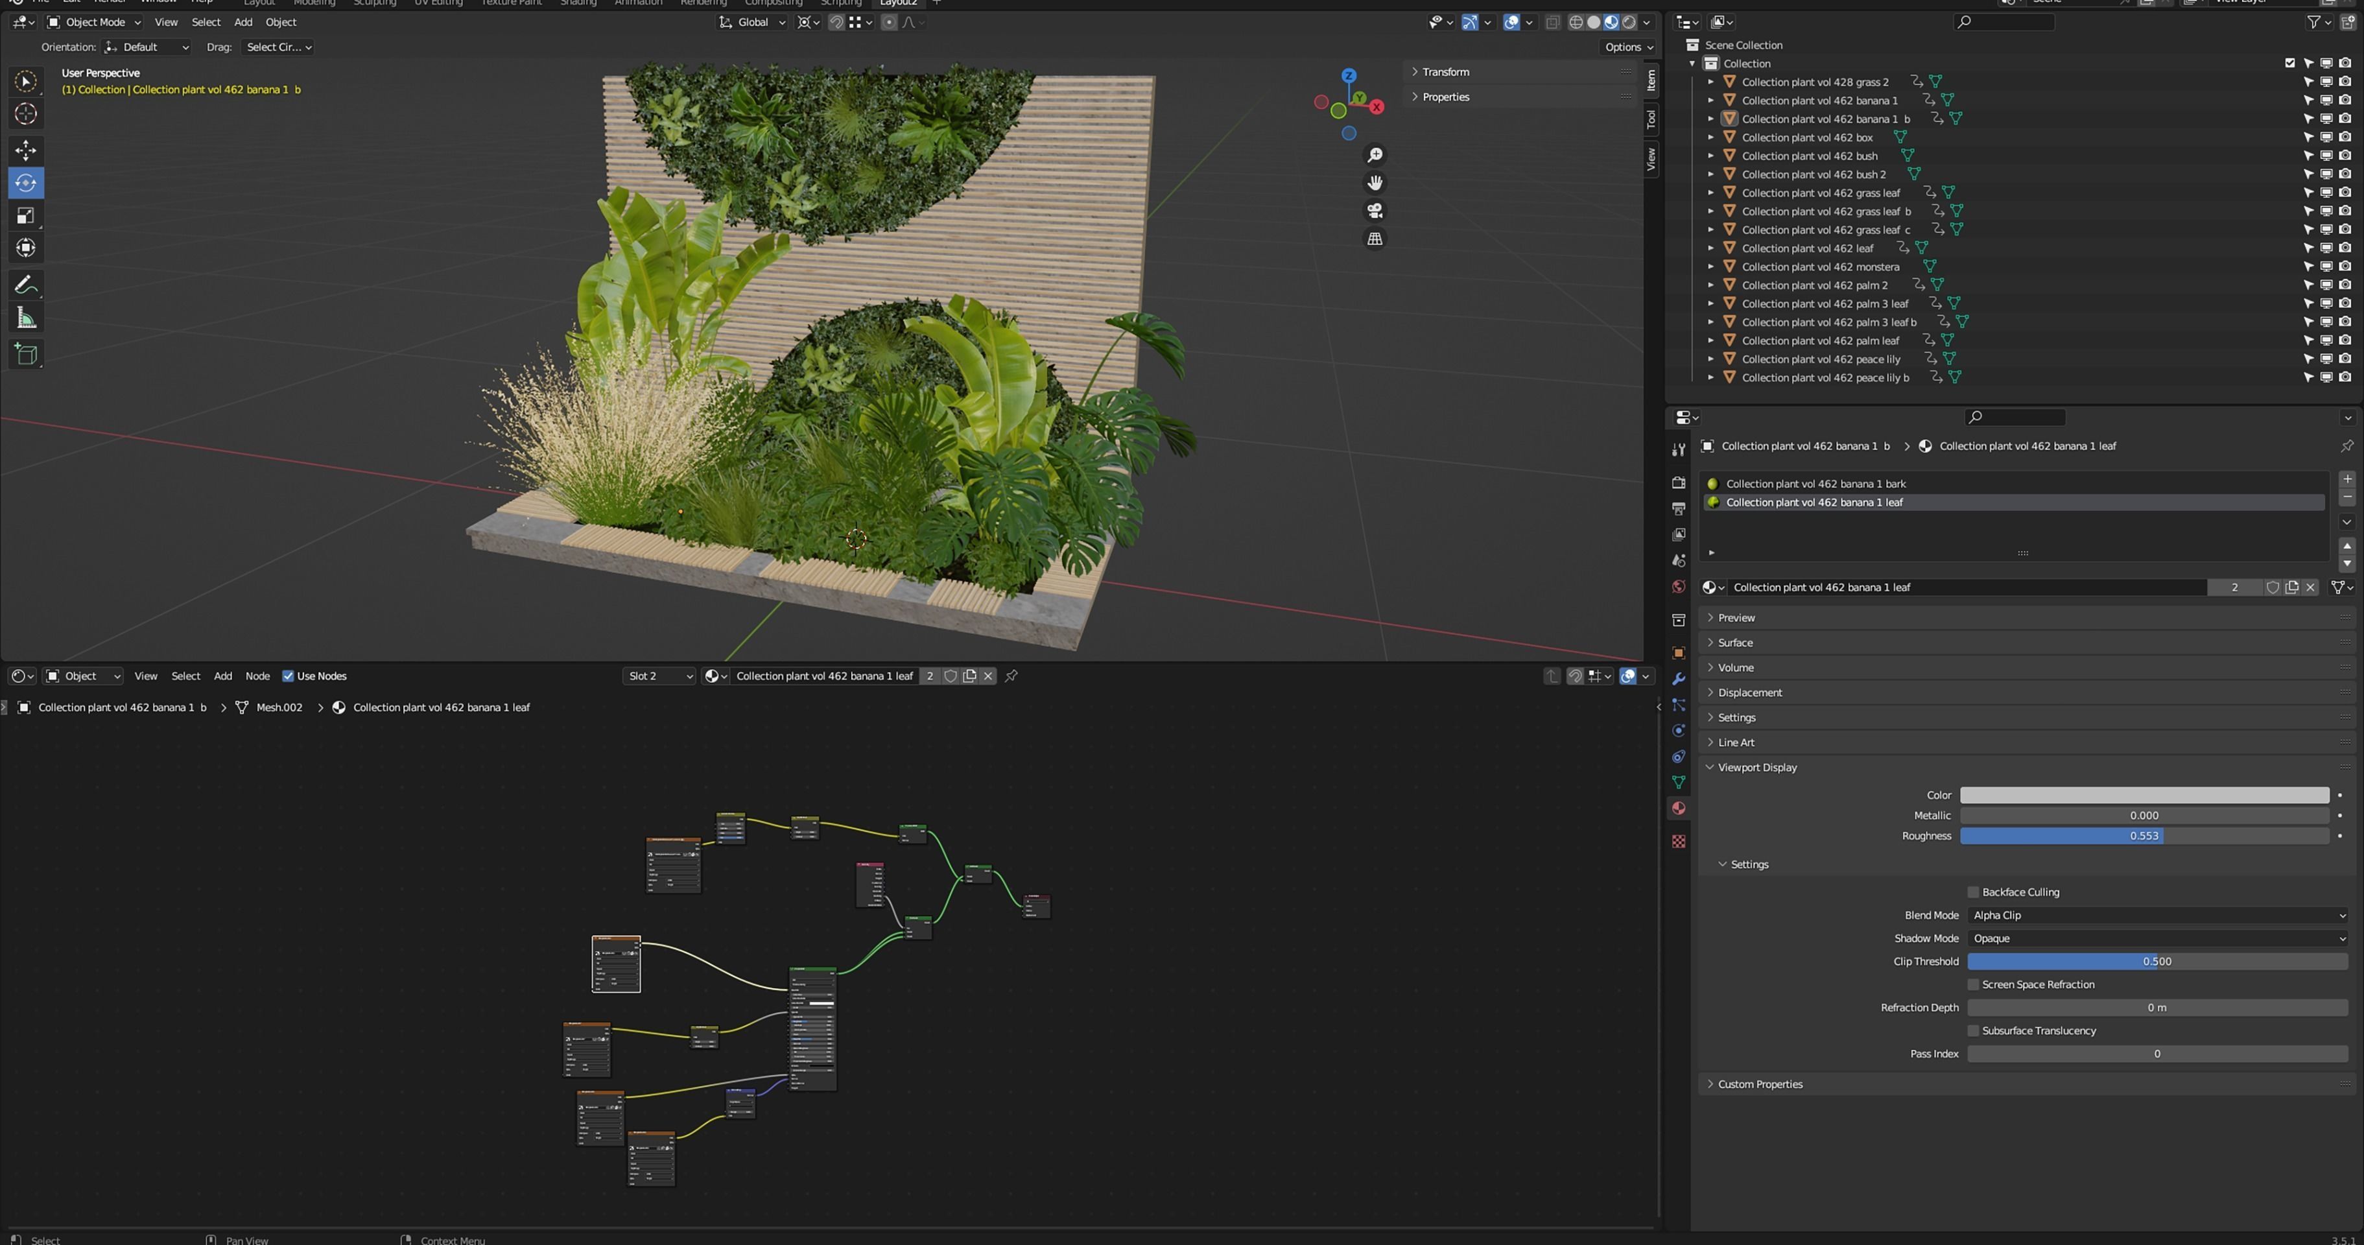Disable render for 'plant vol 462 box'
Image resolution: width=2364 pixels, height=1245 pixels.
[x=2345, y=137]
